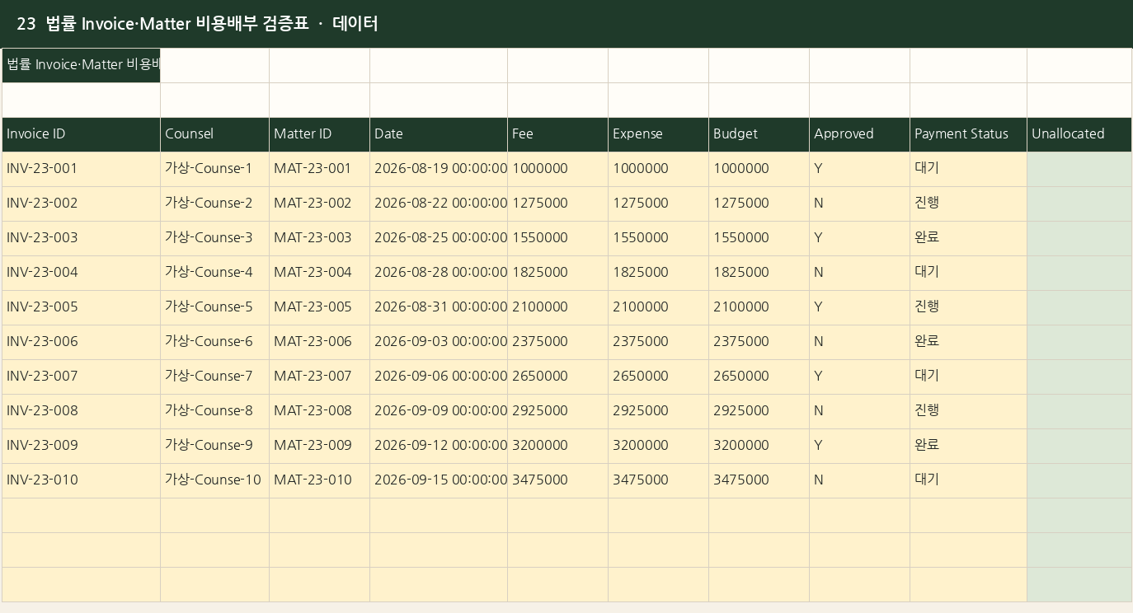This screenshot has width=1133, height=613.
Task: Select Unallocated cell in INV-23-009 row
Action: [1079, 446]
